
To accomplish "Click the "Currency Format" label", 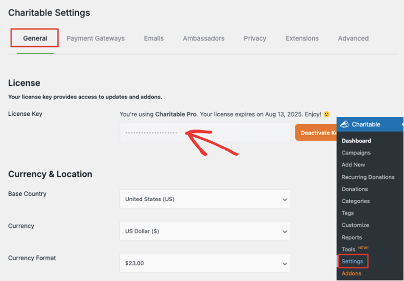I will coord(32,258).
